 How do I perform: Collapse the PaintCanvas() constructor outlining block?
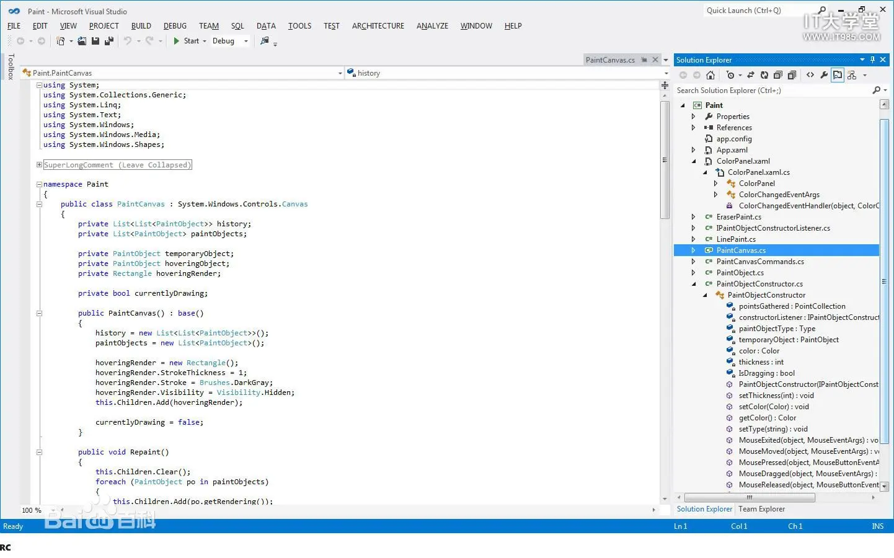pos(39,314)
